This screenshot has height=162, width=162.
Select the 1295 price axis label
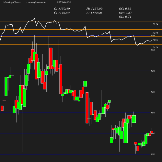153,71
